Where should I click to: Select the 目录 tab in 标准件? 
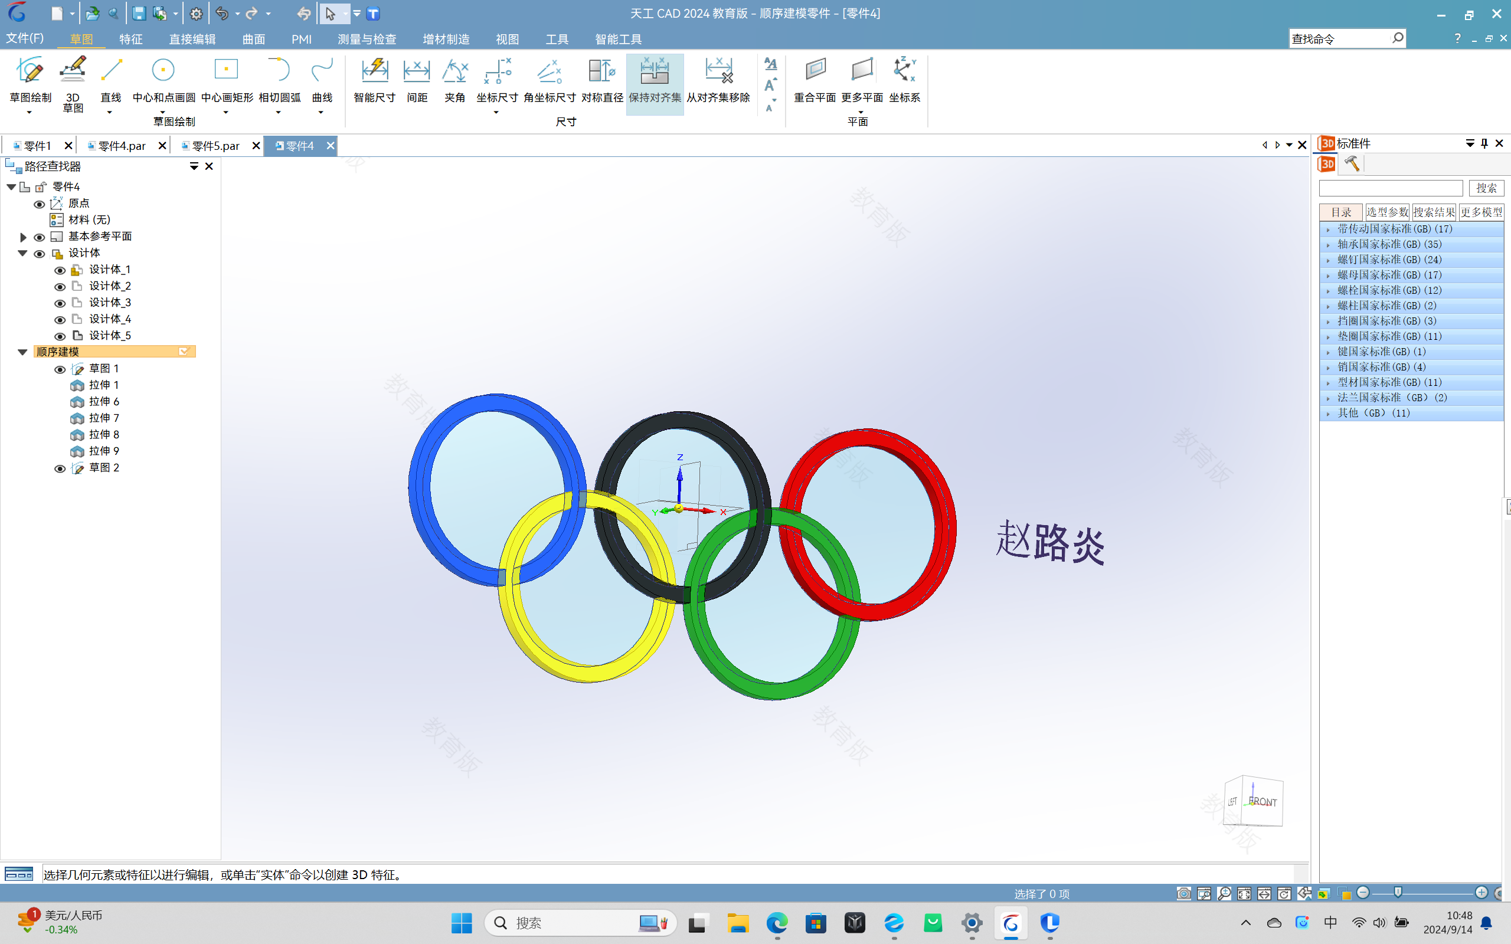[1341, 212]
